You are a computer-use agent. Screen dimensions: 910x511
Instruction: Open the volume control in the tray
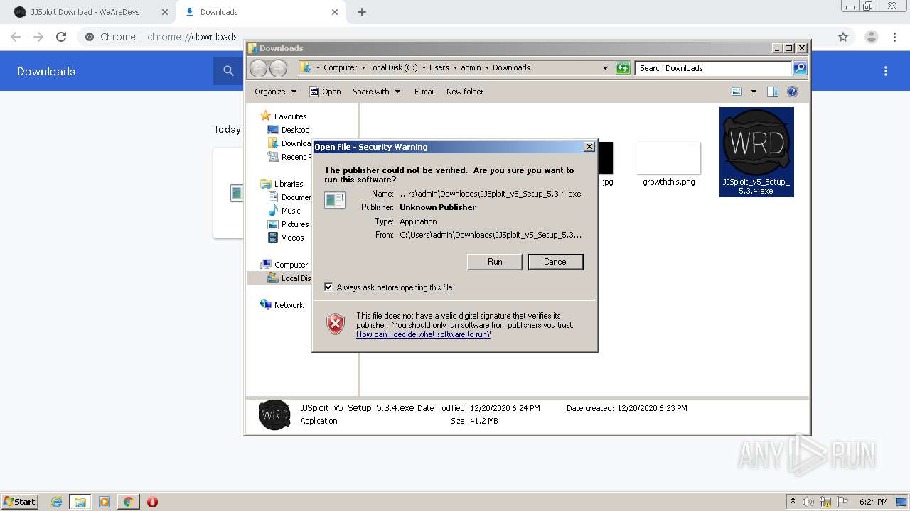click(808, 502)
